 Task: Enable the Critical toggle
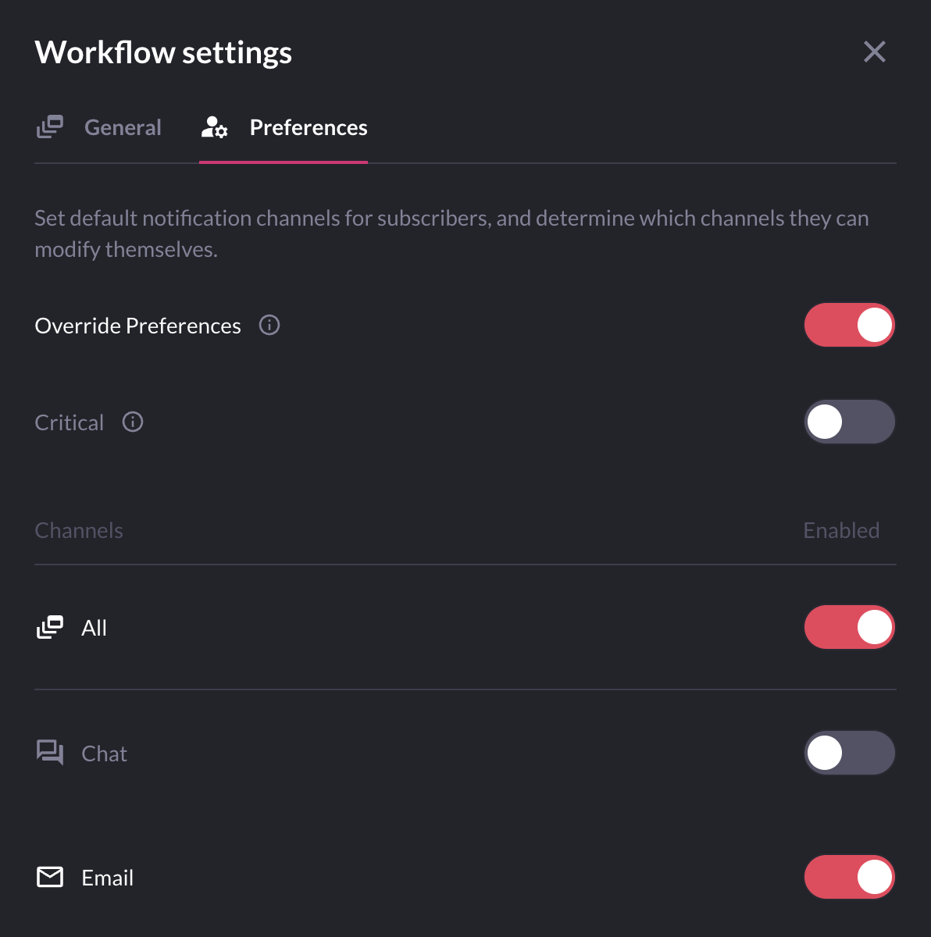coord(850,422)
